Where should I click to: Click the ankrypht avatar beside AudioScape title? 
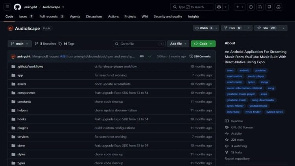(11, 28)
